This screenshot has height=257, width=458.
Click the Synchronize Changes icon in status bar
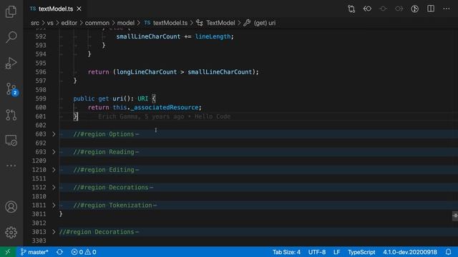(59, 252)
